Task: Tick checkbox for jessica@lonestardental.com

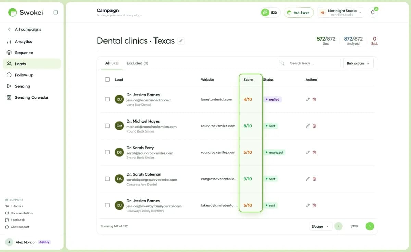Action: tap(107, 99)
